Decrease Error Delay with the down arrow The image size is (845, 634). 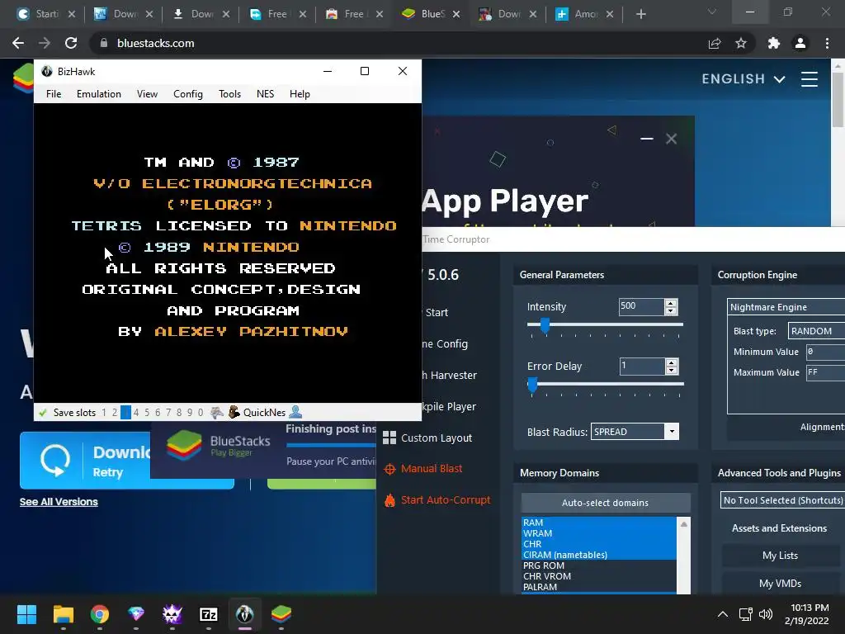pos(672,371)
